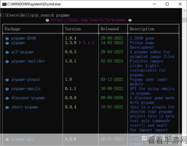This screenshot has height=146, width=187.
Task: Select package name 'pygame-emojis'
Action: [x=26, y=89]
